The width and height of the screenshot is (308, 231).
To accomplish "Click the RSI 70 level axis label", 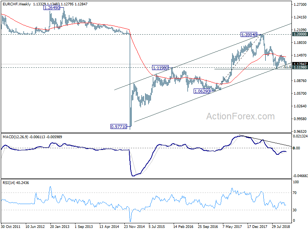I will [295, 193].
